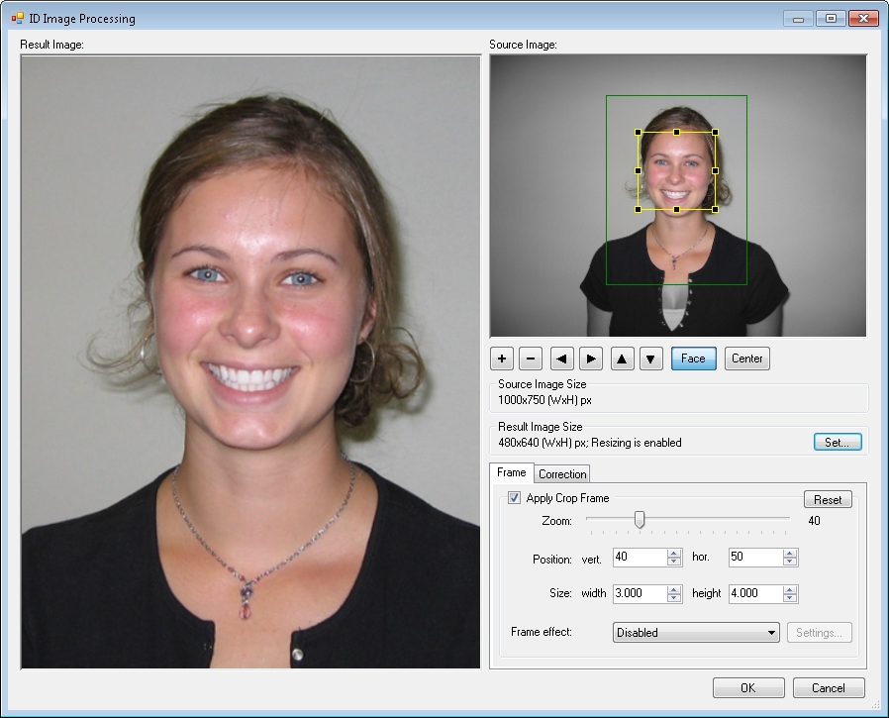
Task: Move crop frame down with down arrow
Action: point(650,359)
